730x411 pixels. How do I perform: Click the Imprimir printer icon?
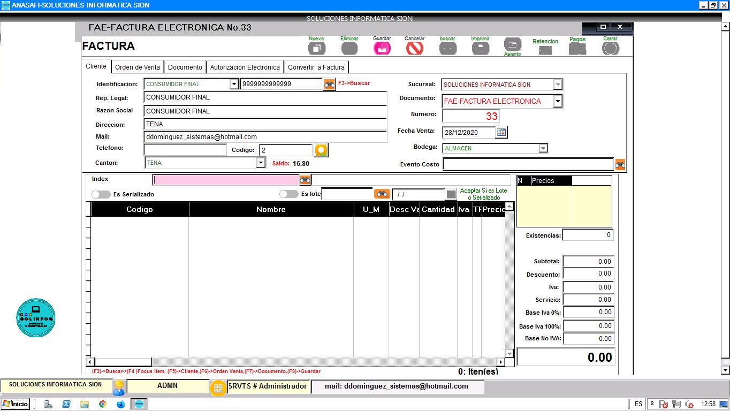click(x=480, y=48)
